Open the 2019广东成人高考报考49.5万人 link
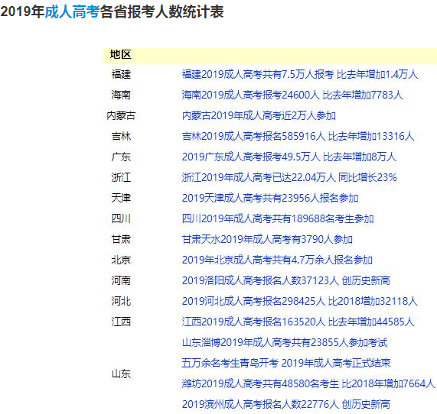This screenshot has height=414, width=437. (x=289, y=157)
